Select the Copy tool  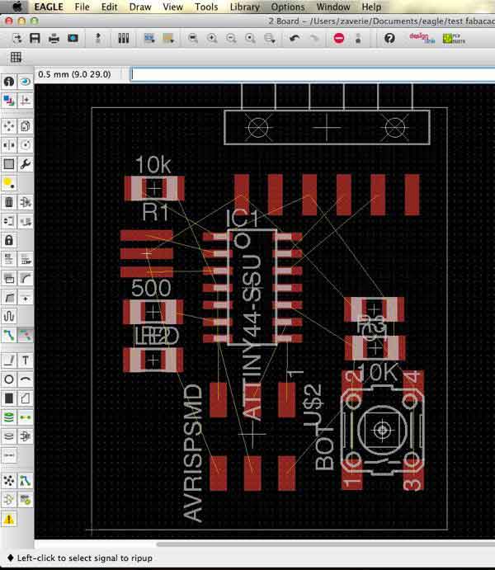click(26, 126)
